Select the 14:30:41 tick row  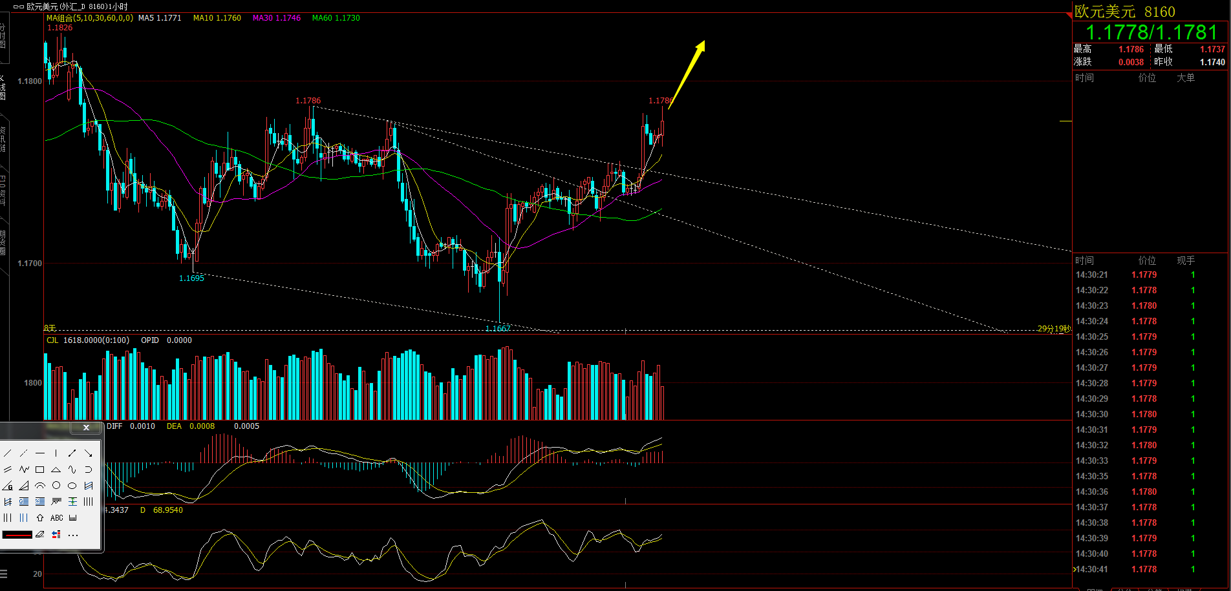pos(1151,569)
